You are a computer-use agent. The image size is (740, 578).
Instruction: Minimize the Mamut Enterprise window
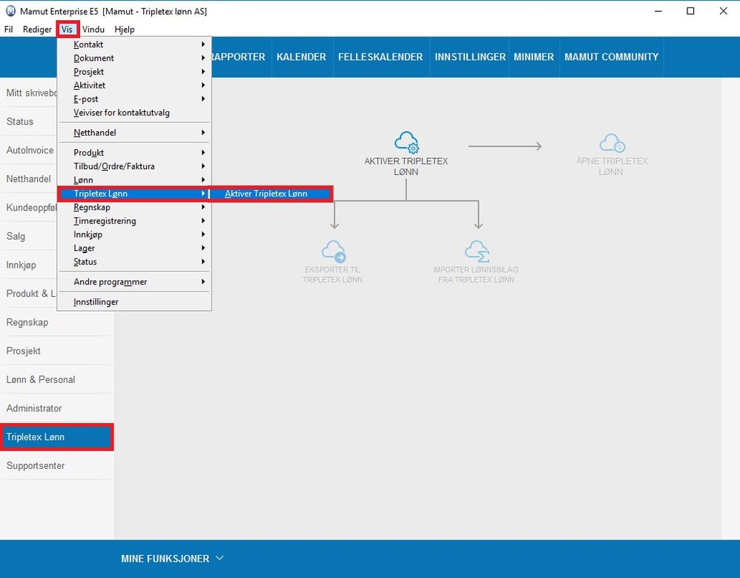coord(658,11)
